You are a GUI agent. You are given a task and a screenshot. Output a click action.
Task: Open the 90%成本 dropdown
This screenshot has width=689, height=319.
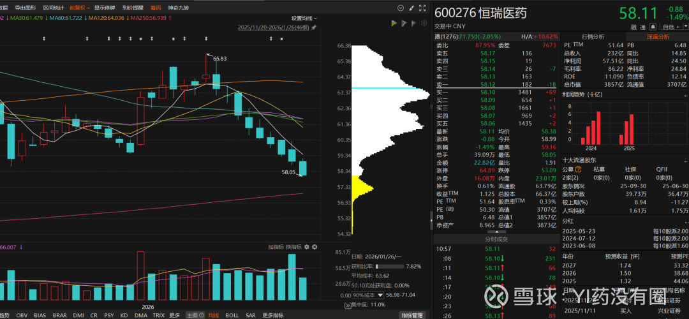coord(368,295)
